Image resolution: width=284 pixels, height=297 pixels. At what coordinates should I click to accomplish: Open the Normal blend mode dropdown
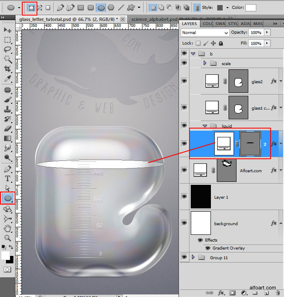click(x=205, y=32)
